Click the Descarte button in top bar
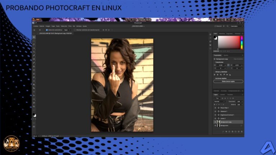The height and width of the screenshot is (155, 276). coord(218,26)
